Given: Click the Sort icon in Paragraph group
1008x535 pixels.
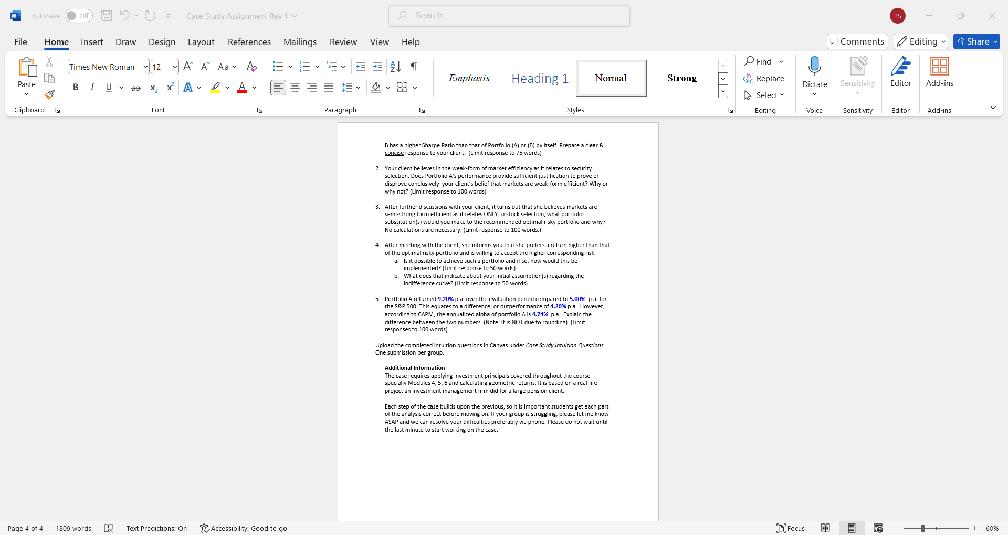Looking at the screenshot, I should [x=395, y=67].
